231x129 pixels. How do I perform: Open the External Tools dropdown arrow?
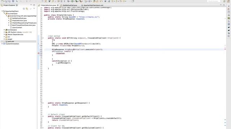click(x=82, y=1)
